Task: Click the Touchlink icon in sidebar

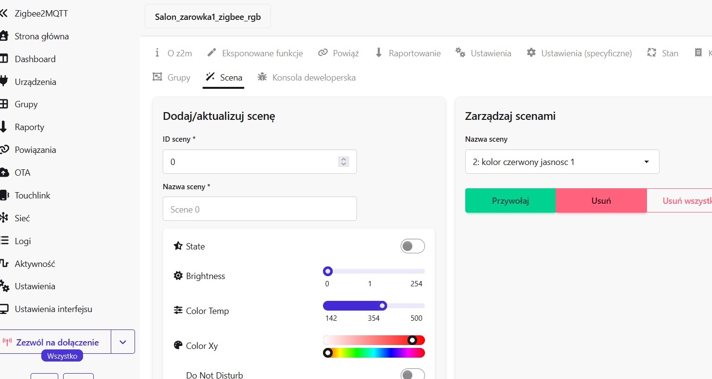Action: [x=4, y=196]
